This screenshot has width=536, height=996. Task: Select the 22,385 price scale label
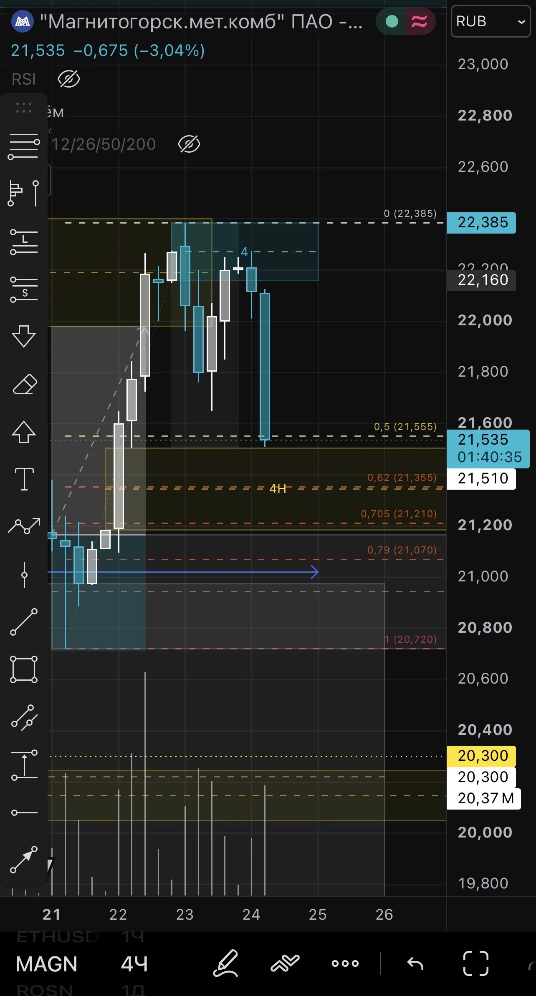pyautogui.click(x=482, y=223)
